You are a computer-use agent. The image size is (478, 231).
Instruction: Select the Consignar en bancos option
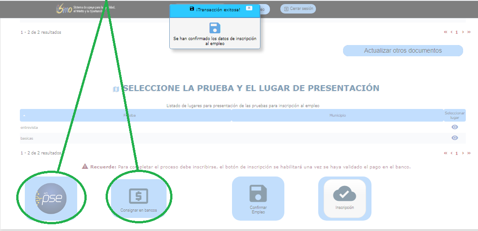139,199
